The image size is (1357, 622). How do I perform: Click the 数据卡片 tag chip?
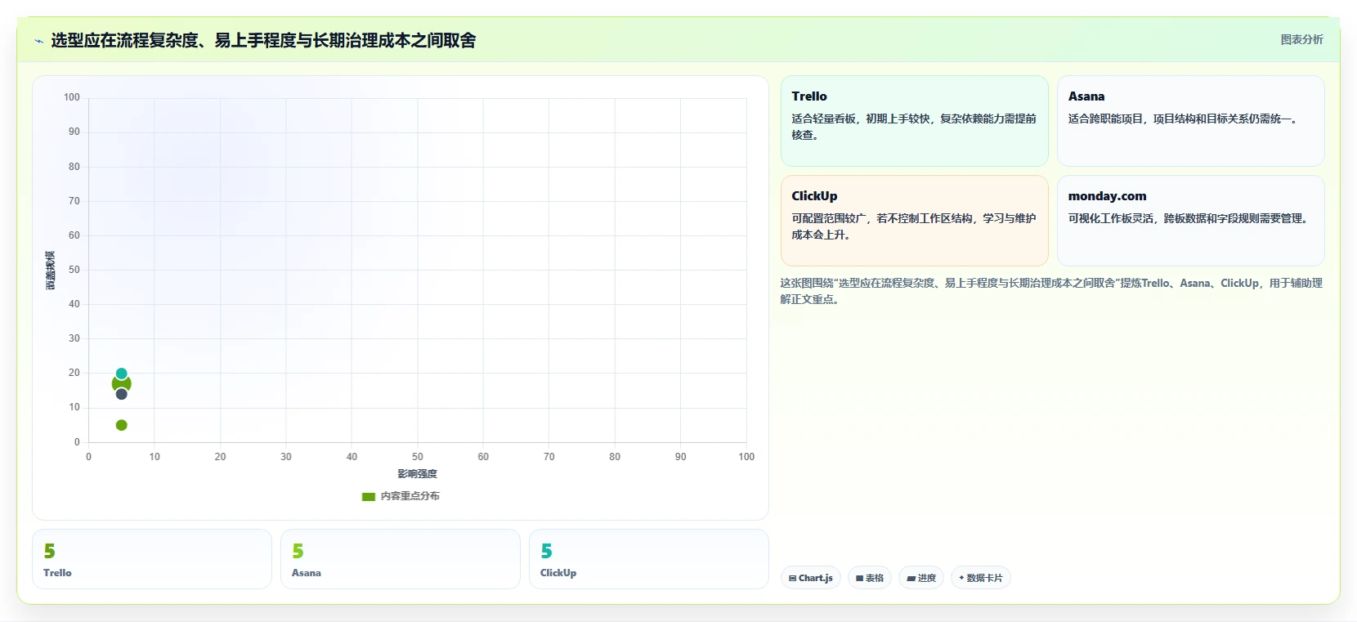coord(980,578)
